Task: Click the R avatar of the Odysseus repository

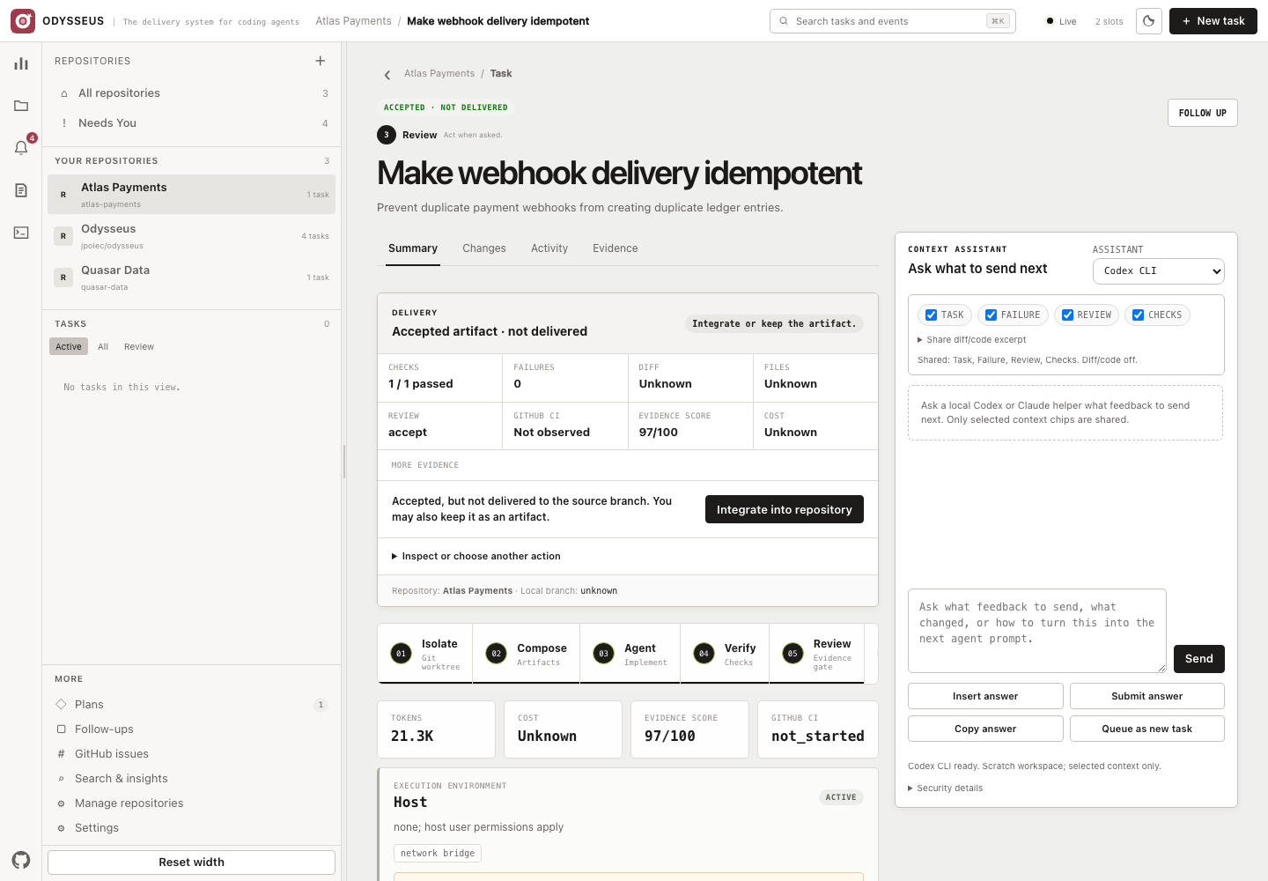Action: coord(63,236)
